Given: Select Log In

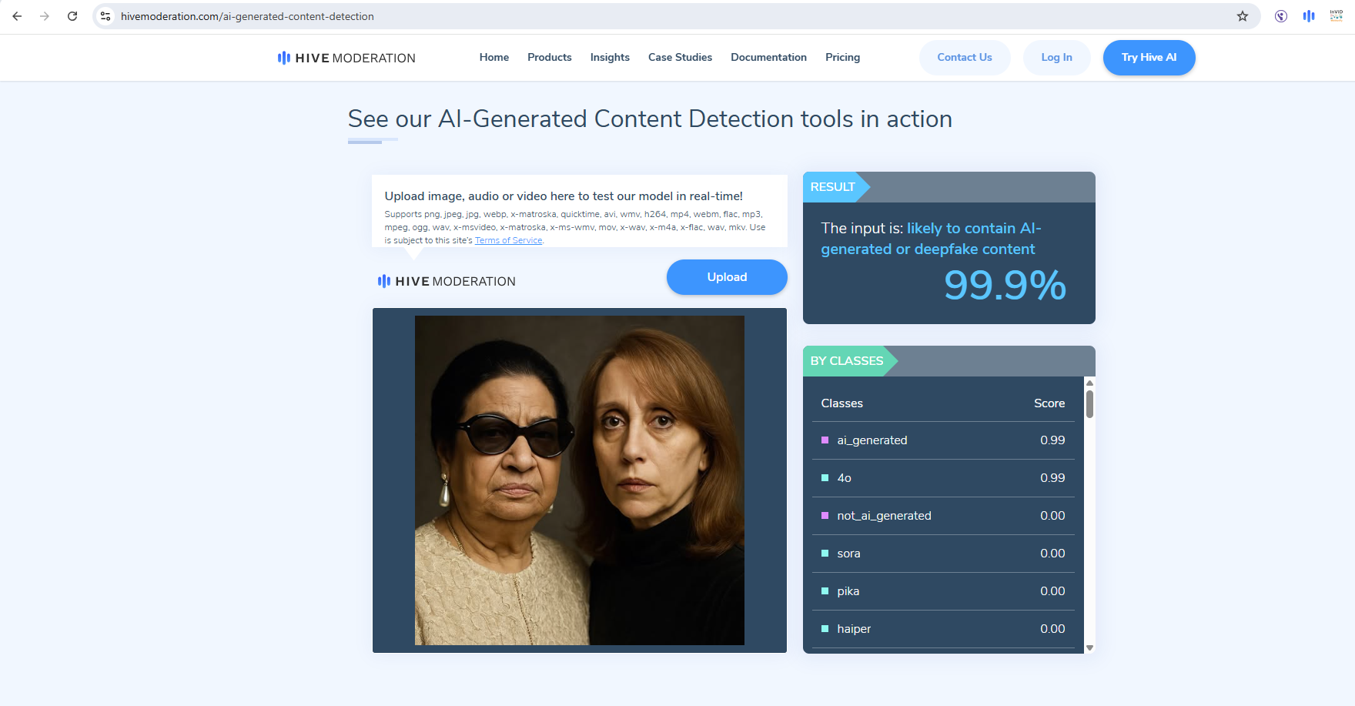Looking at the screenshot, I should (1056, 57).
